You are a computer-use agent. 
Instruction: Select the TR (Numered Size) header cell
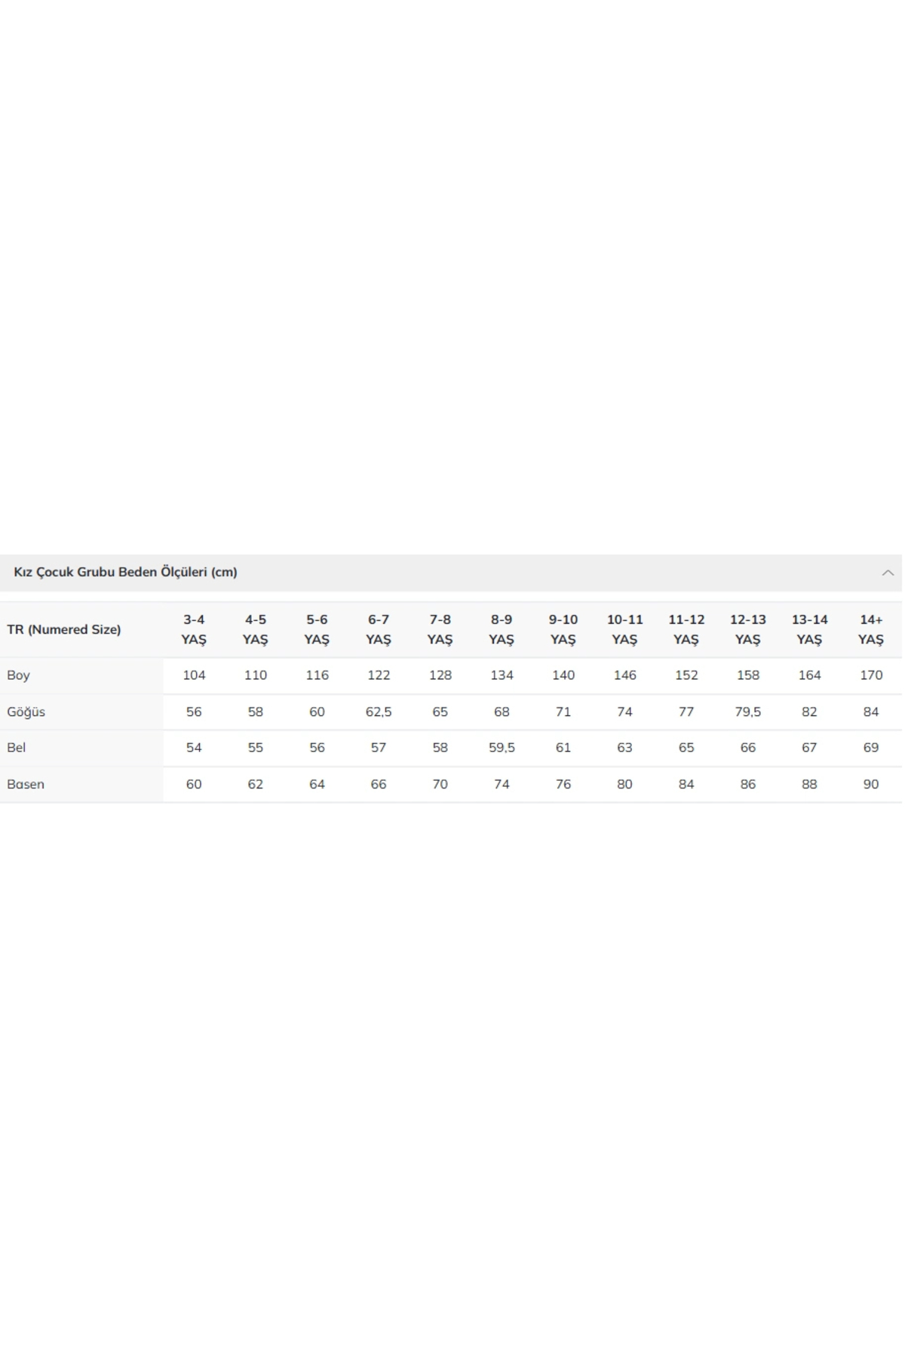click(64, 629)
